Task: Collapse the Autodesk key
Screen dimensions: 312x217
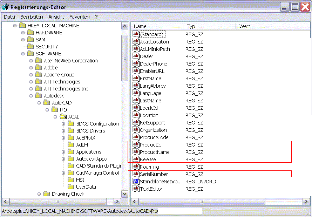Action: (31, 96)
